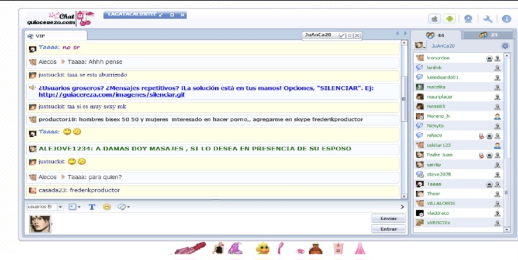Open the wrench settings icon
518x260 pixels.
tap(487, 19)
